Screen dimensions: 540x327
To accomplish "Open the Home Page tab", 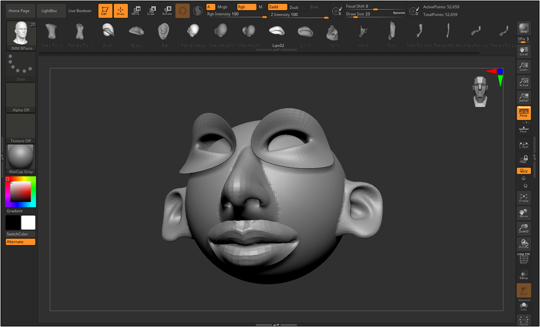I will coord(19,11).
